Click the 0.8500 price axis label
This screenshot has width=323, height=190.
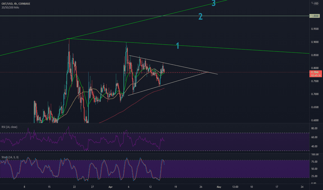[x=315, y=55]
